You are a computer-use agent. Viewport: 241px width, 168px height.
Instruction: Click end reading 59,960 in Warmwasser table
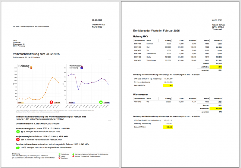pos(181,102)
